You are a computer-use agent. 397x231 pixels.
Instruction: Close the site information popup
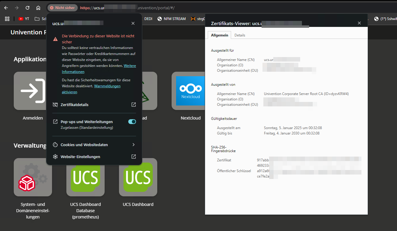133,23
